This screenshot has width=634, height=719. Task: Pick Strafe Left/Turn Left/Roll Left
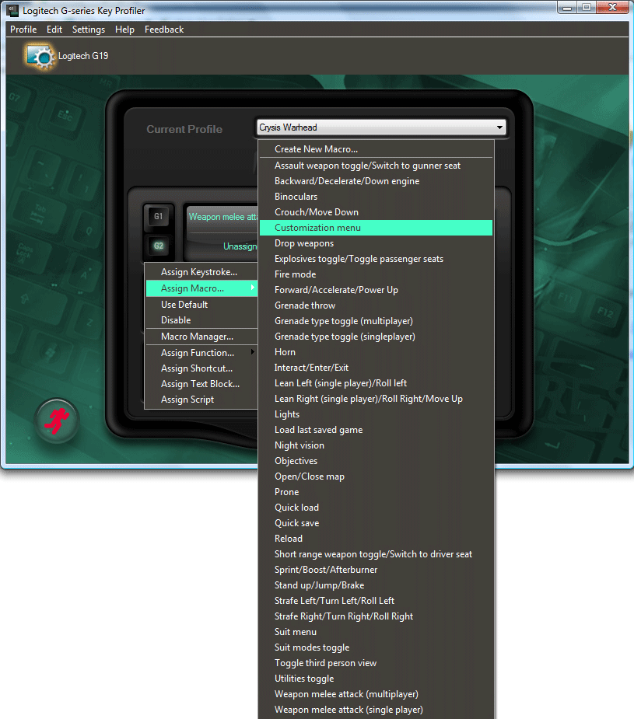(377, 601)
